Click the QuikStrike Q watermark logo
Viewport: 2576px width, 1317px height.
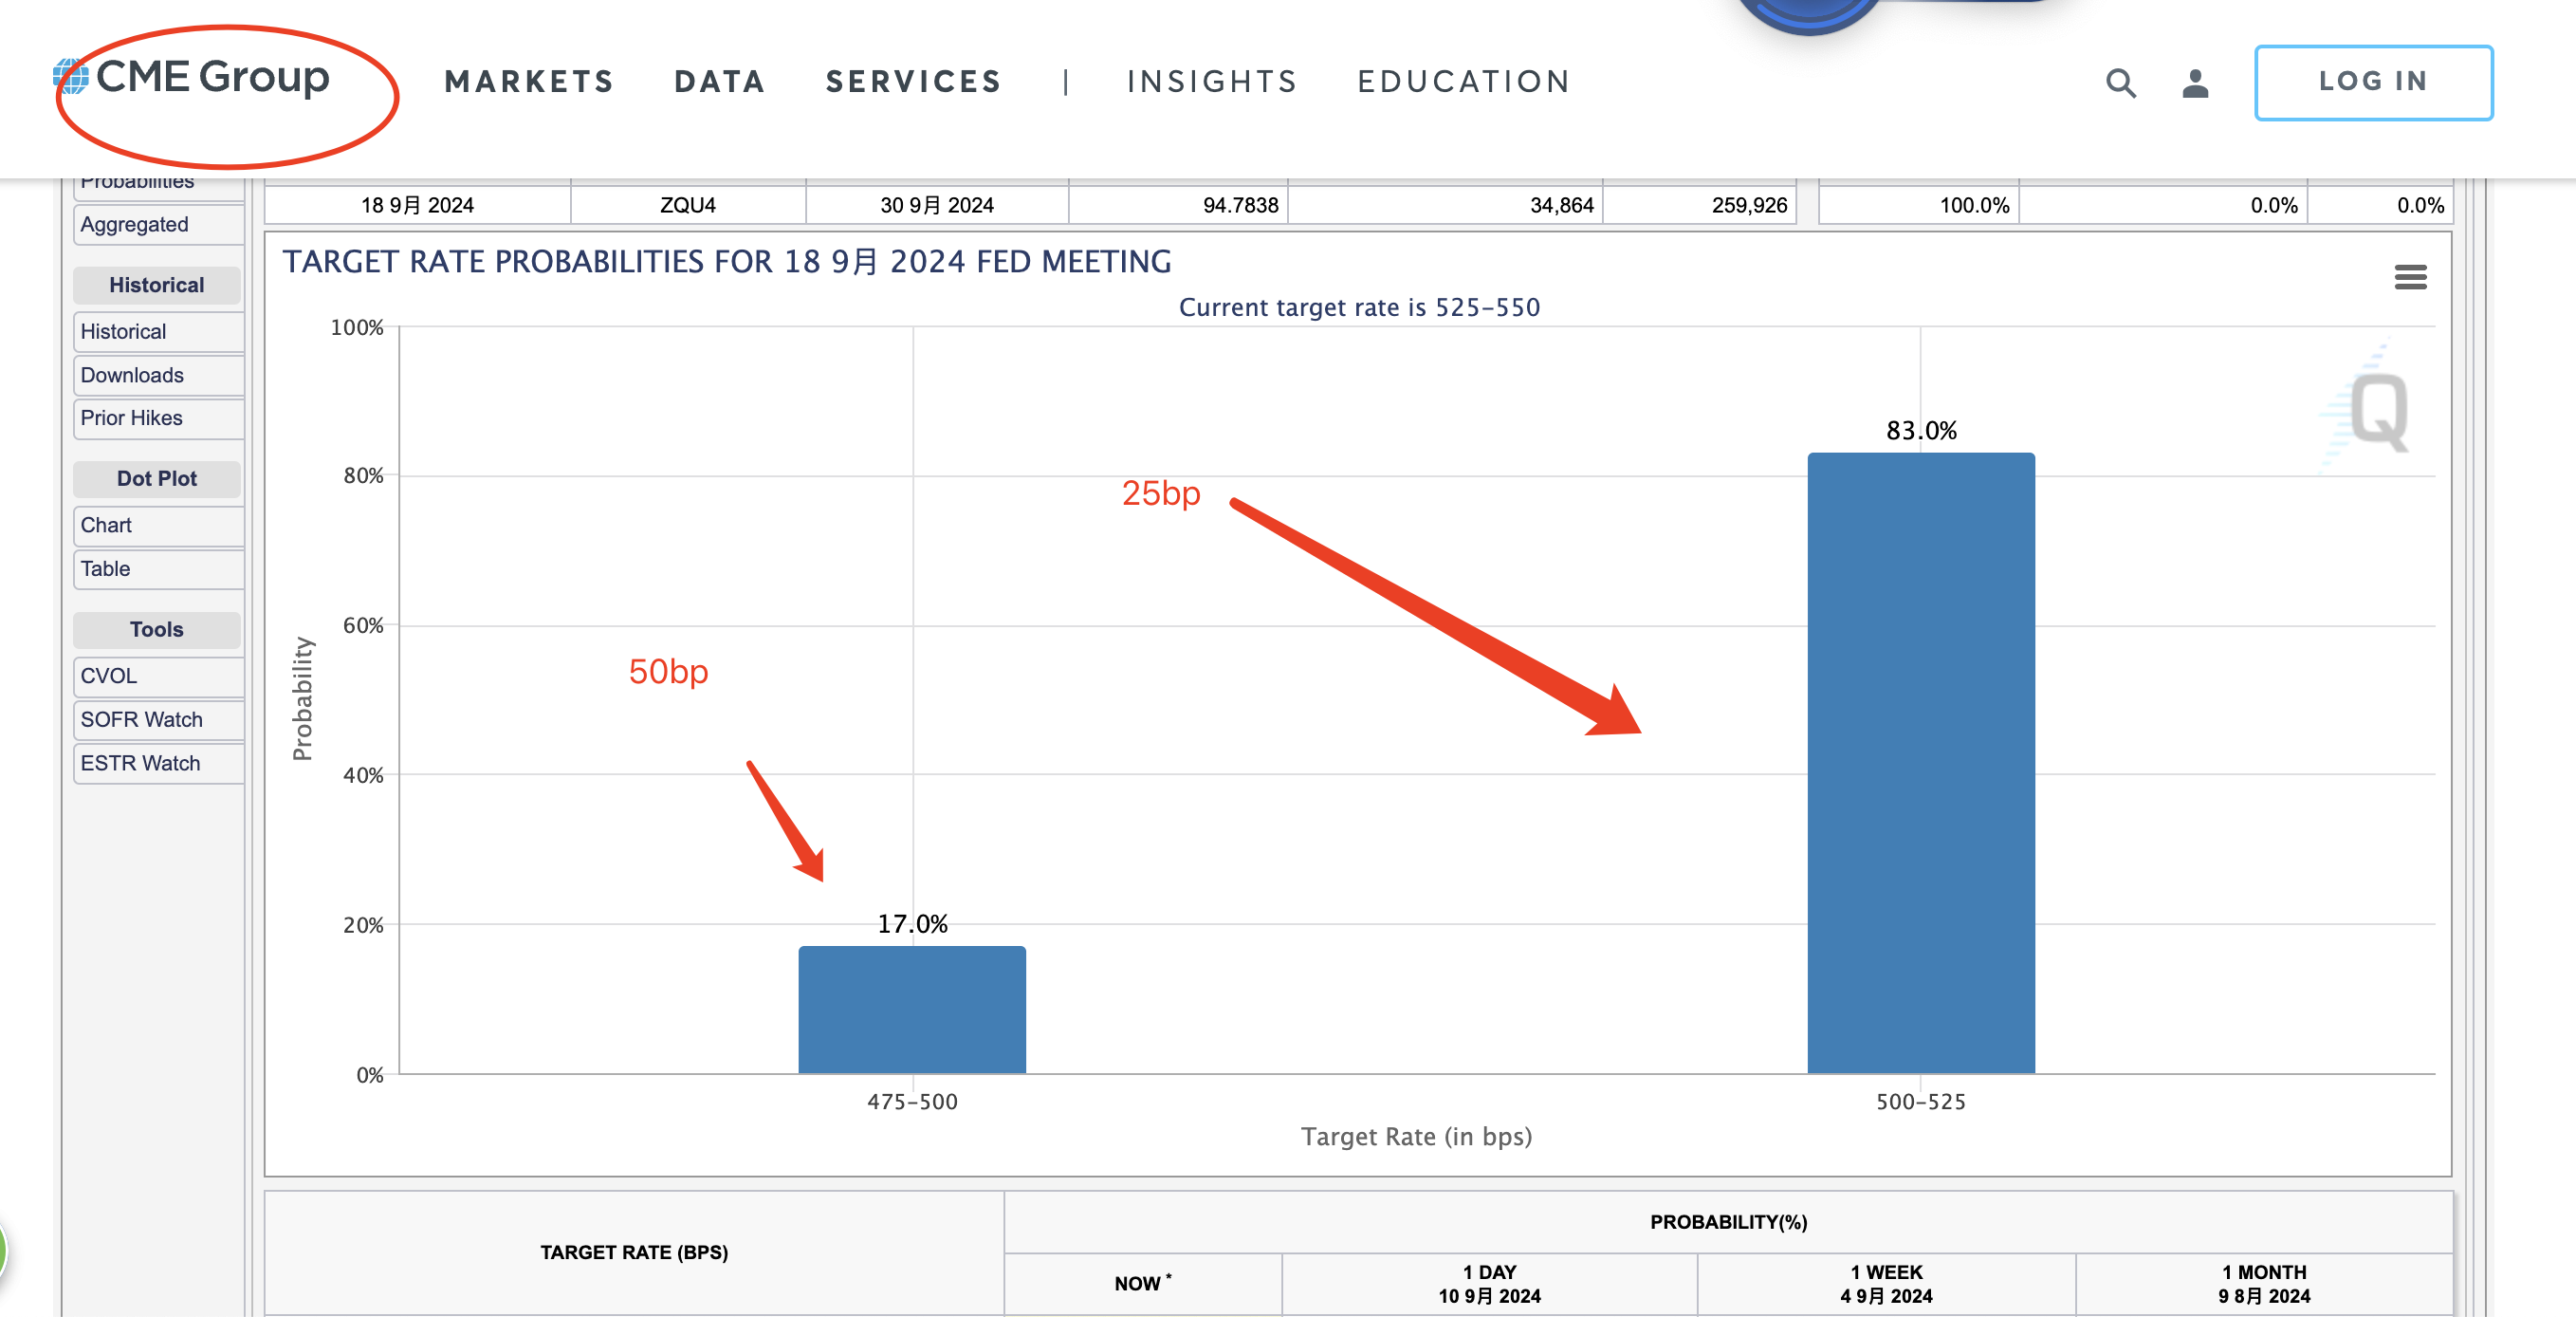pos(2378,410)
